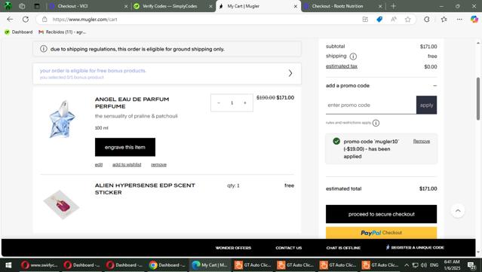Open clock and date in taskbar
Screen dimensions: 482x272
click(x=452, y=265)
